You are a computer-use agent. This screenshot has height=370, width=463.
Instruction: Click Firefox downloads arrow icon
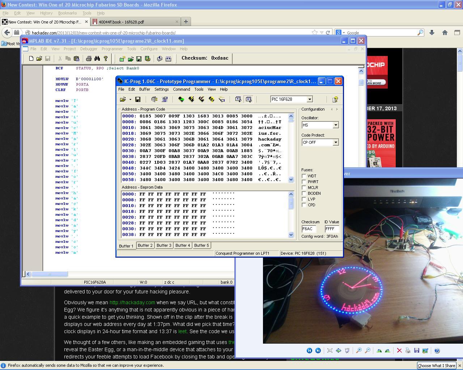point(432,33)
